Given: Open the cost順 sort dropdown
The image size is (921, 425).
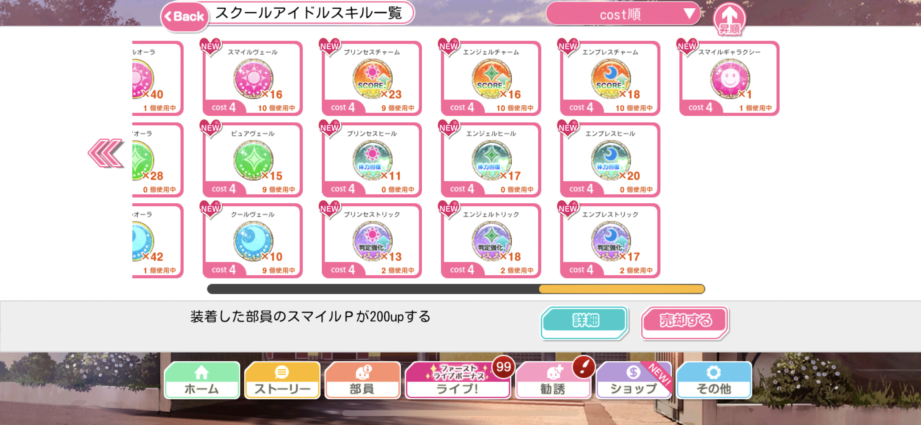Looking at the screenshot, I should pyautogui.click(x=623, y=14).
